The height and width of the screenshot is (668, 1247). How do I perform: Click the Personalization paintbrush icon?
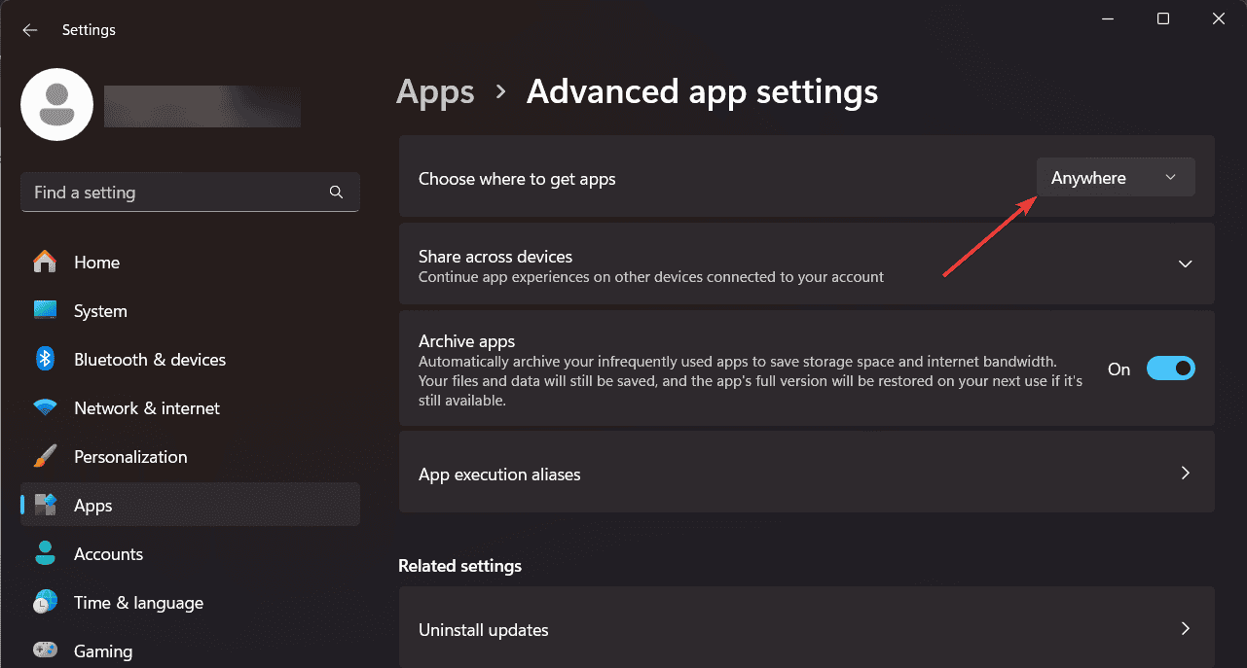45,457
